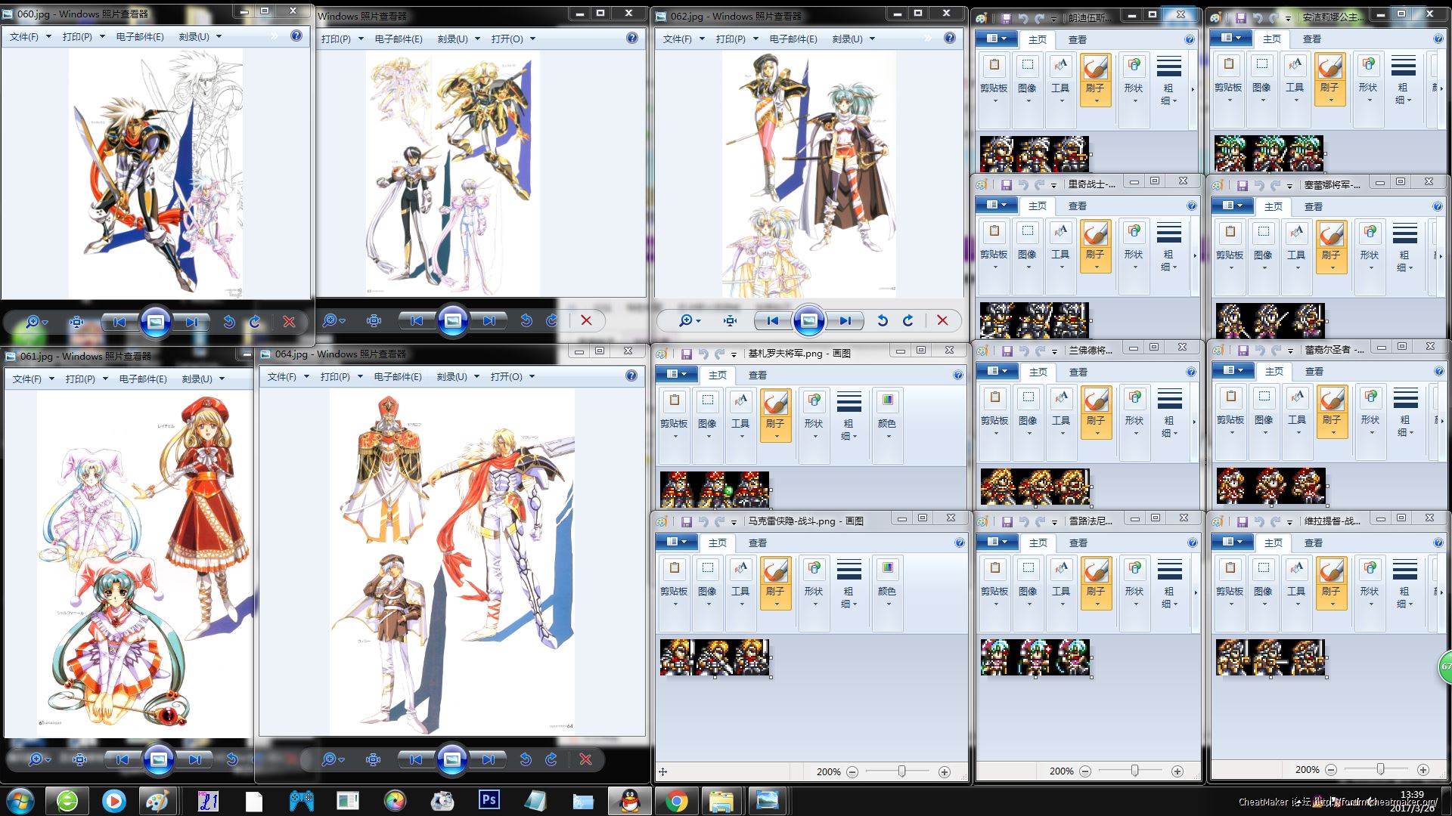Screen dimensions: 1452x816
Task: Rotate clockwise in the 062.jpg viewer
Action: (x=908, y=320)
